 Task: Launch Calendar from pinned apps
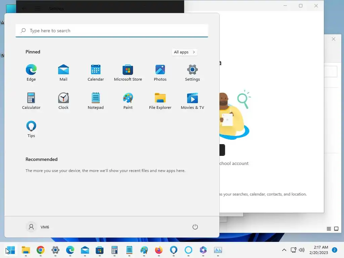click(96, 73)
